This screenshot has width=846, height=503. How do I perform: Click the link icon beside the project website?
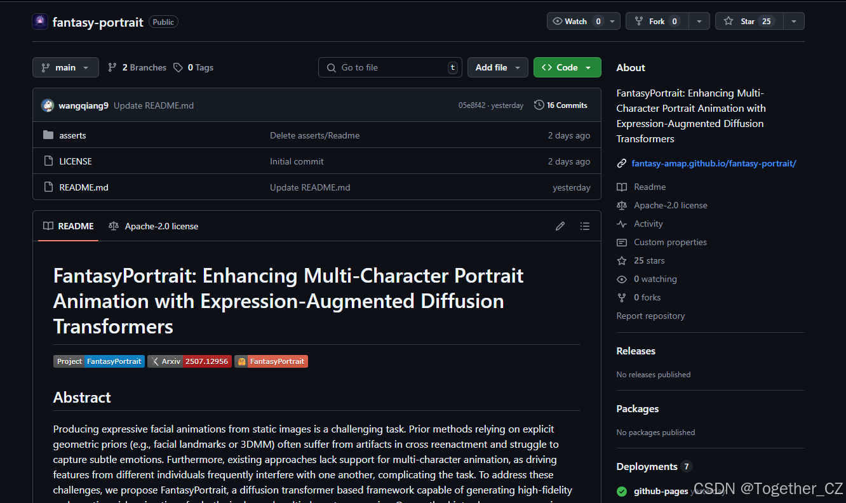pyautogui.click(x=621, y=163)
